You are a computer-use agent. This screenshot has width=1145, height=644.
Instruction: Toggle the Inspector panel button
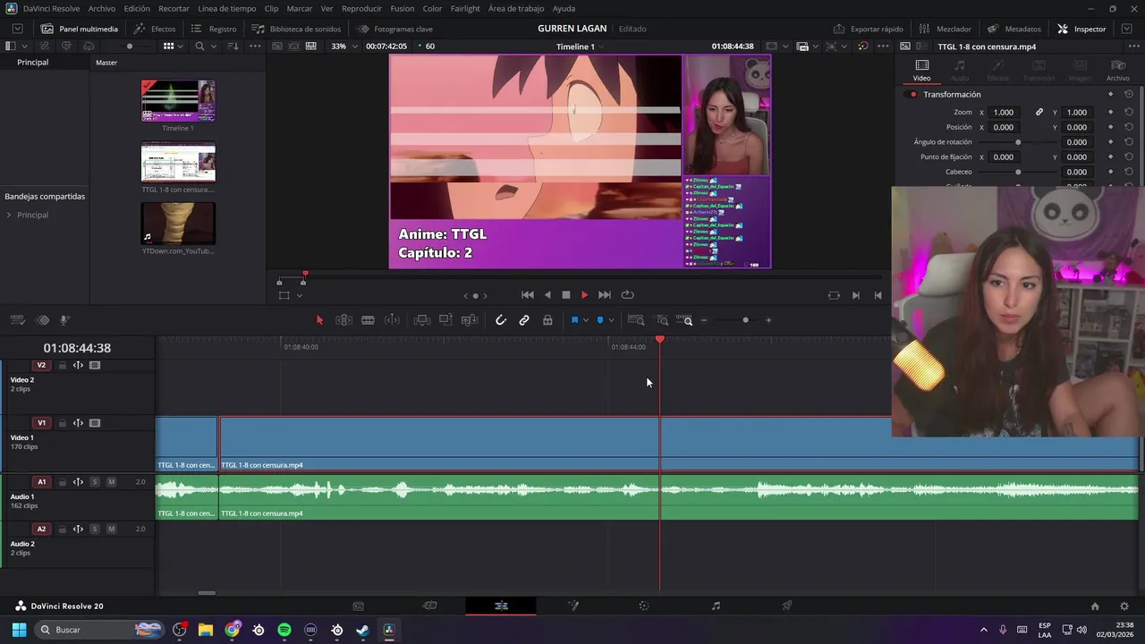coord(1081,29)
